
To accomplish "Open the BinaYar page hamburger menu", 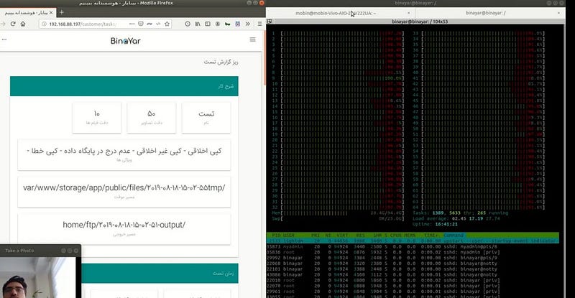I will [253, 39].
